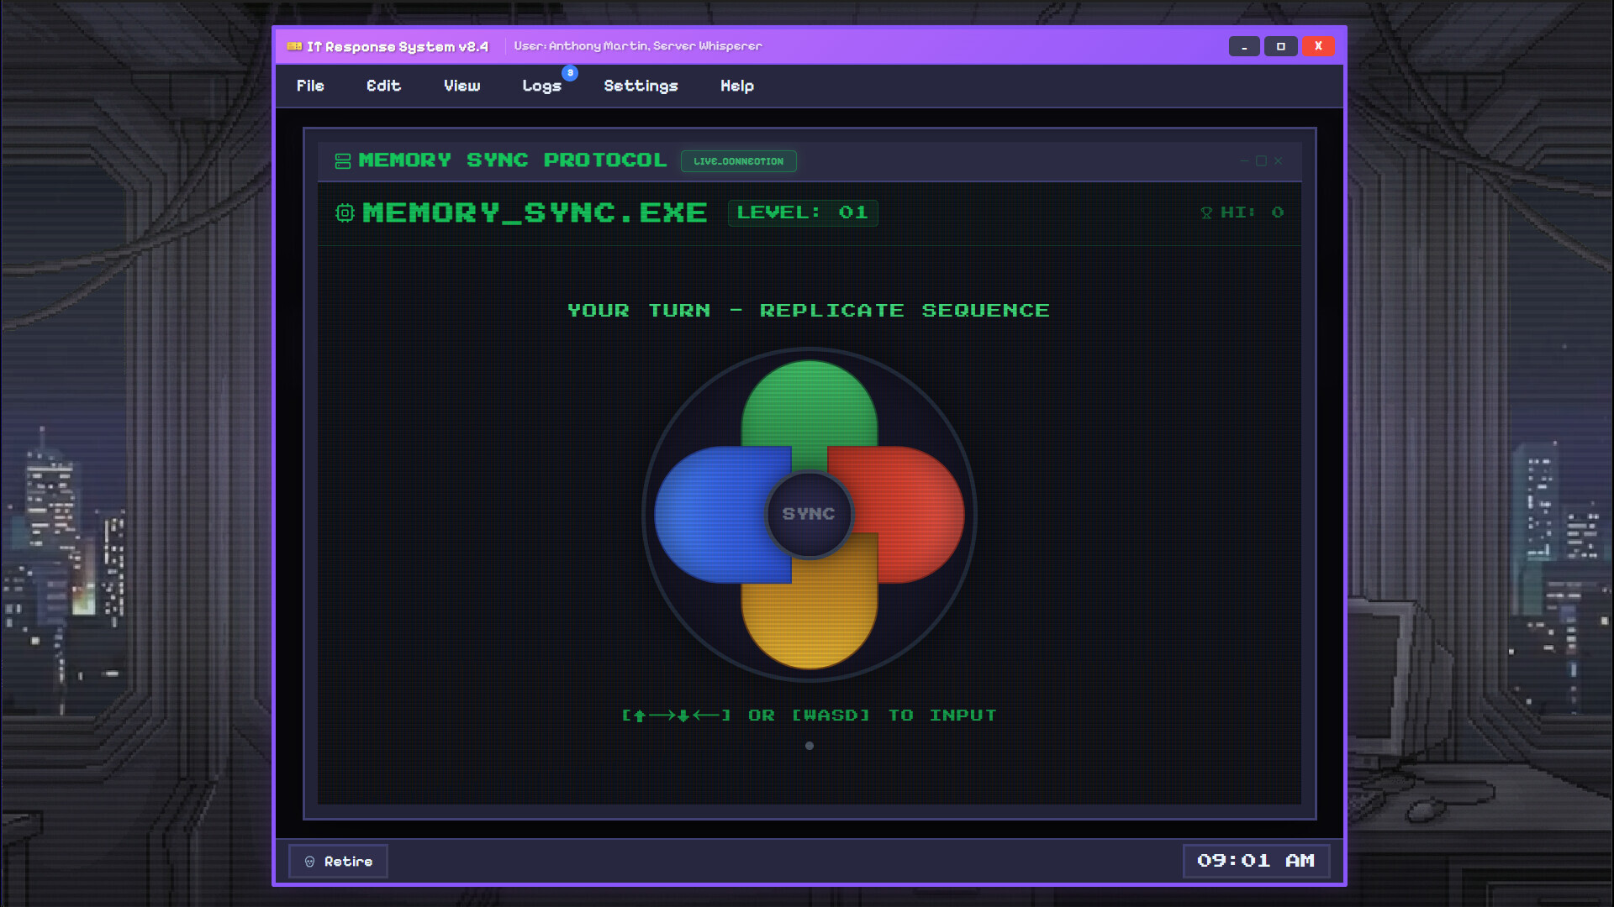Click the blue notification badge on the Logs menu

pyautogui.click(x=570, y=74)
